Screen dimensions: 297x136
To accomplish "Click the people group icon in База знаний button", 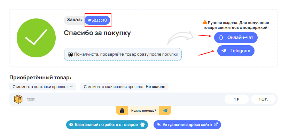I will tap(142, 125).
